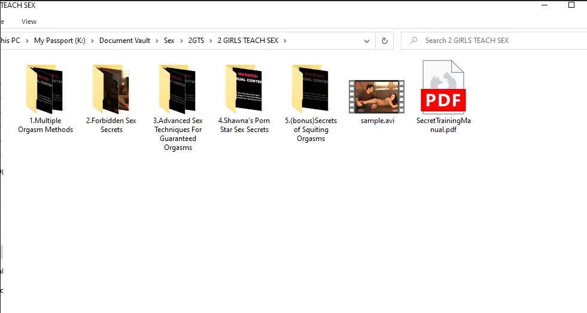Expand chevron after Document Vault
Screen dimensions: 587x313
[157, 41]
